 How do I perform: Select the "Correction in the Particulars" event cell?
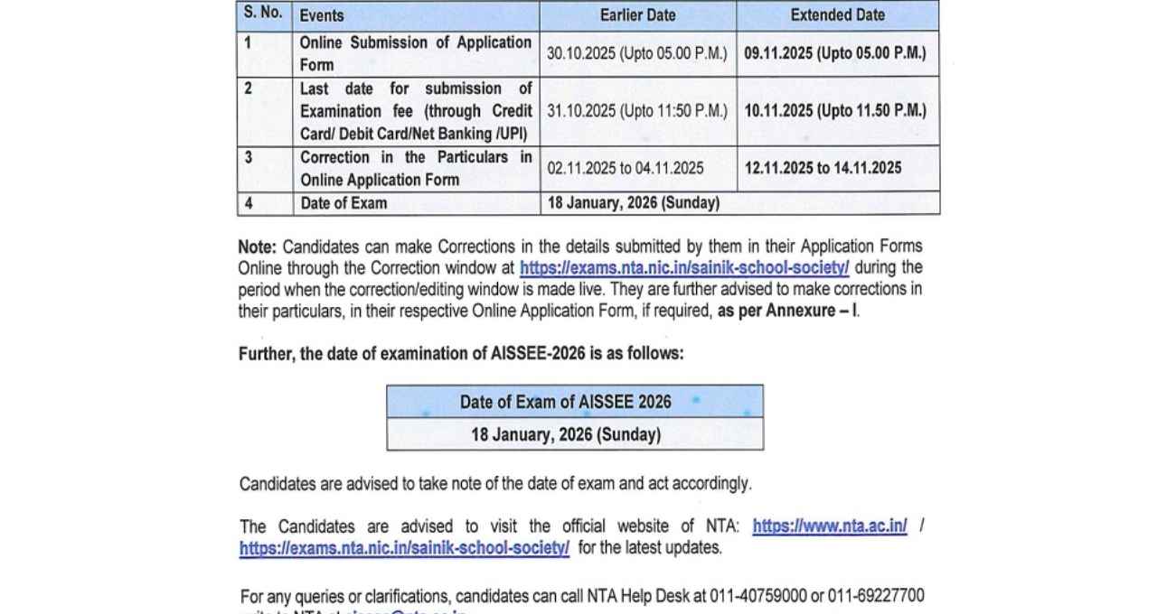click(x=416, y=168)
